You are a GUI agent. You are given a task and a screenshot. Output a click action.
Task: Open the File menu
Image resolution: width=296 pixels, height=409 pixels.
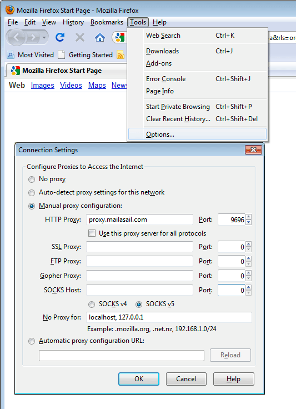[13, 22]
